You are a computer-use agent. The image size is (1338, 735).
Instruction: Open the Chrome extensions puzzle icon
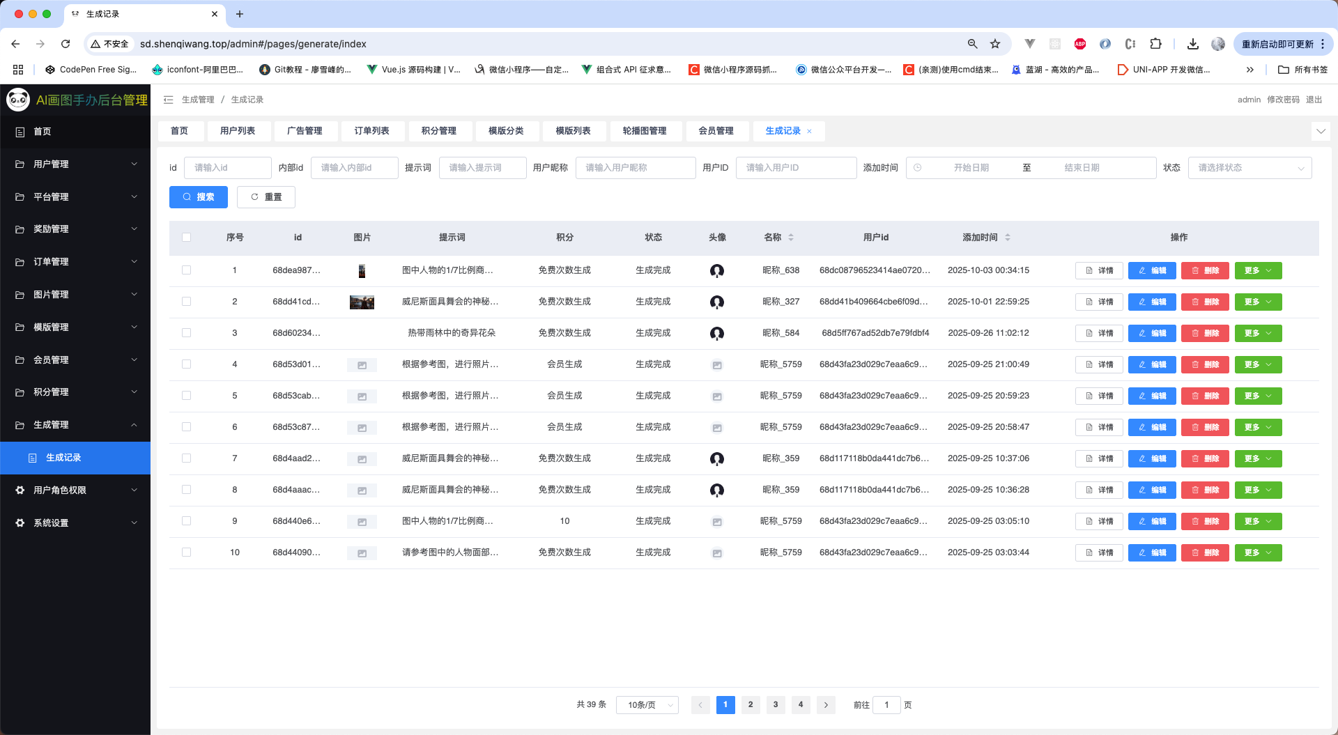click(x=1155, y=44)
